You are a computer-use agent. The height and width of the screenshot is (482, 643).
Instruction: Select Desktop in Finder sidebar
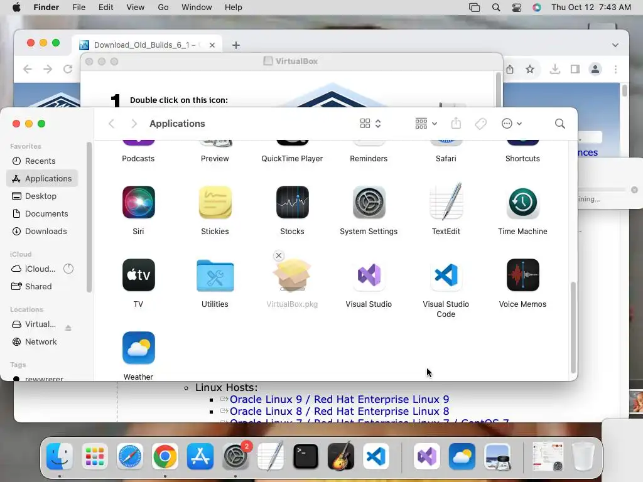click(x=42, y=196)
